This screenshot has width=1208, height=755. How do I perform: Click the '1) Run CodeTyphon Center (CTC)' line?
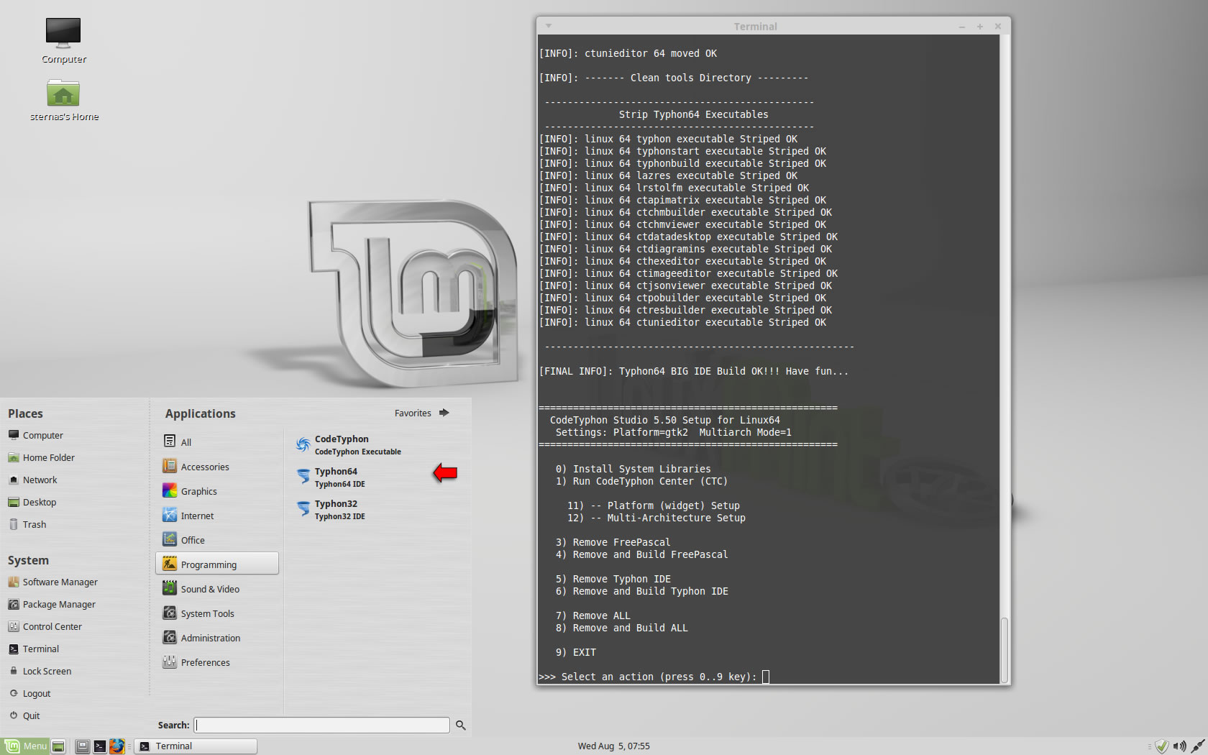(x=641, y=481)
